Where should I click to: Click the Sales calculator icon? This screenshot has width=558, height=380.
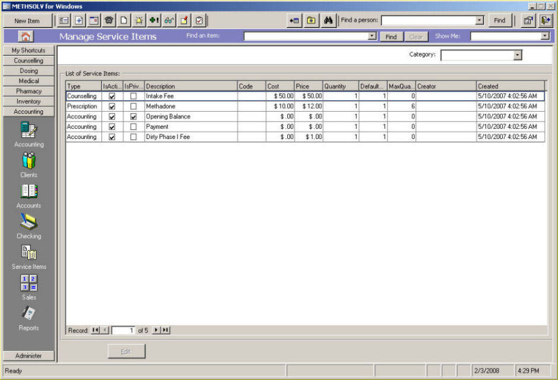pos(28,283)
